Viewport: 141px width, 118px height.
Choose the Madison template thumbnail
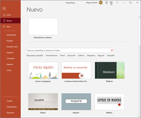pyautogui.click(x=110, y=70)
